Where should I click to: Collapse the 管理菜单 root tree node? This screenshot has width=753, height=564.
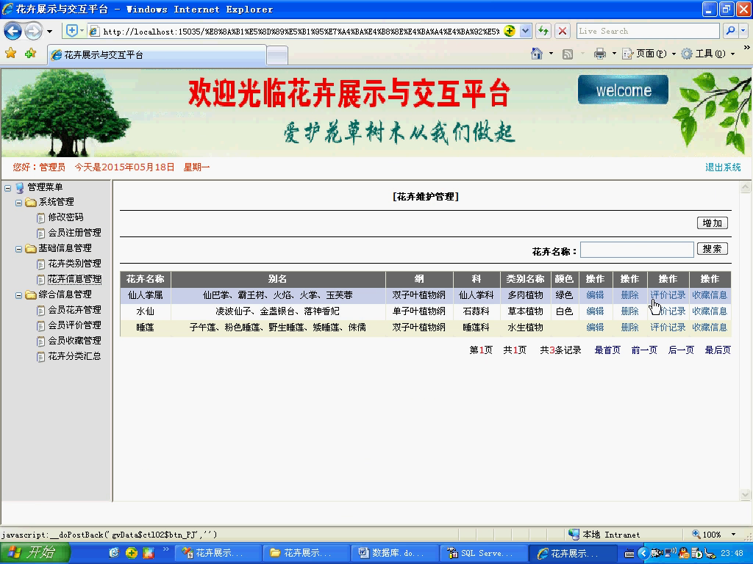(x=7, y=187)
